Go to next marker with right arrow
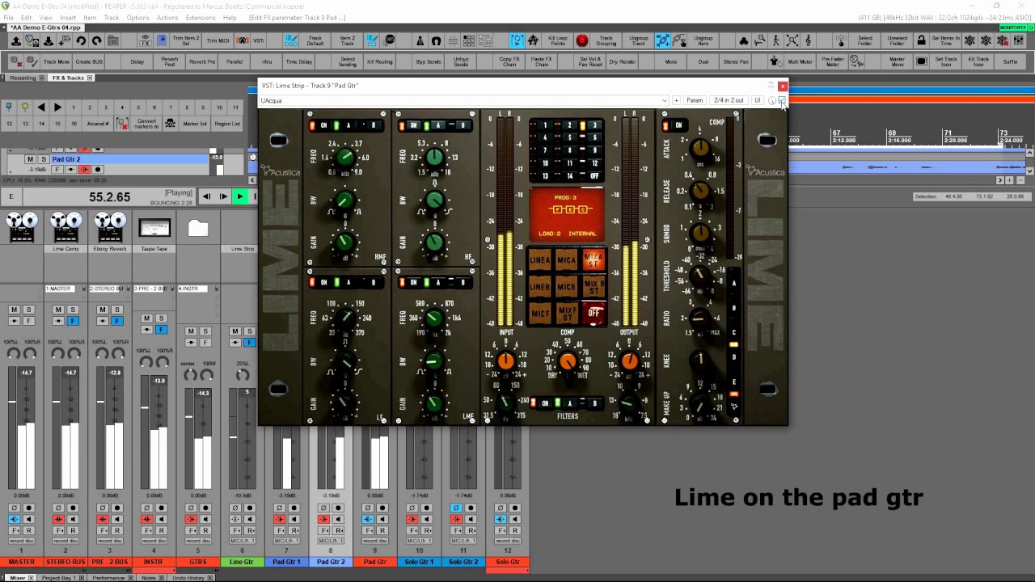 57,107
